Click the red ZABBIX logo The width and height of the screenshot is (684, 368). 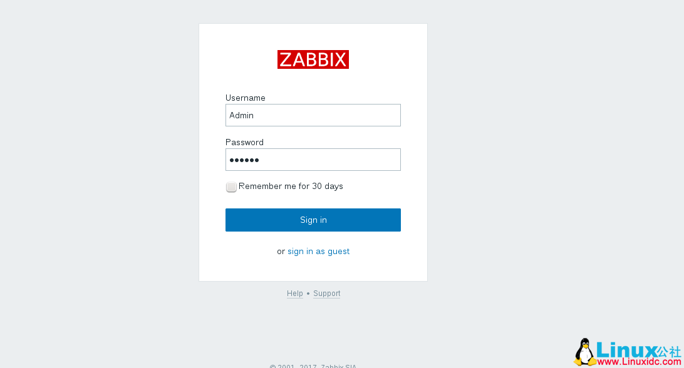point(313,59)
